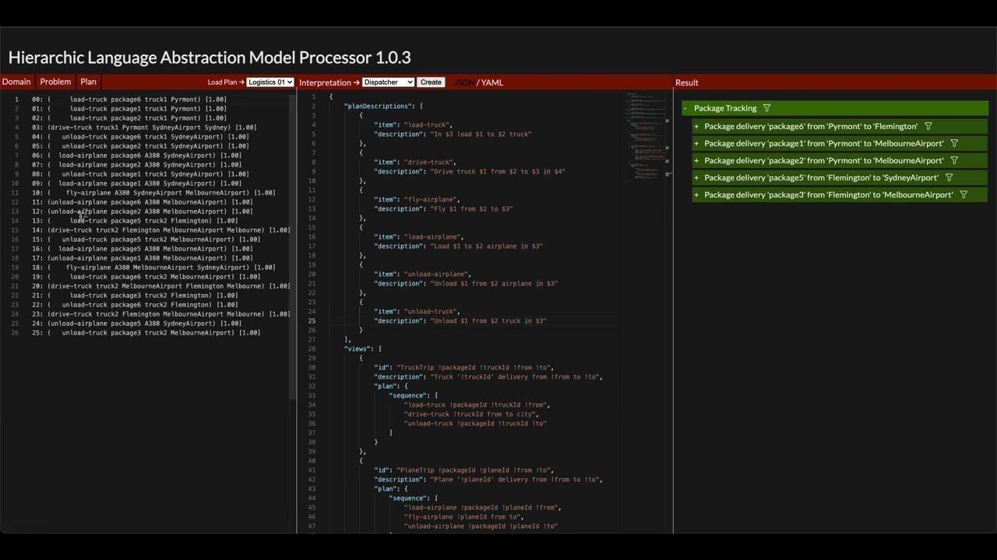Expand package3 Flemington to MelbourneAirport delivery
Viewport: 997px width, 560px height.
696,194
